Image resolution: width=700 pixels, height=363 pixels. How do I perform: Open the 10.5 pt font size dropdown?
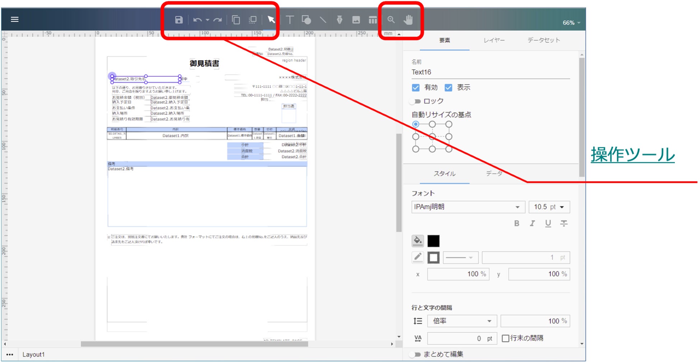[x=549, y=207]
